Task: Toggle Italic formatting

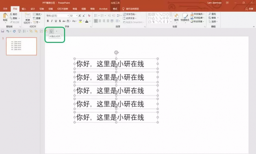Action: tap(52, 21)
